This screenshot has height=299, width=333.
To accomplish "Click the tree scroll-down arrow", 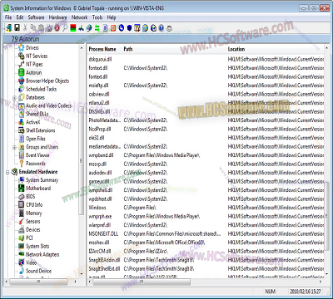I will pos(82,274).
